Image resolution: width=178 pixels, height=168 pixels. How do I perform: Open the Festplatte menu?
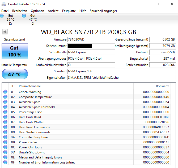click(x=69, y=11)
